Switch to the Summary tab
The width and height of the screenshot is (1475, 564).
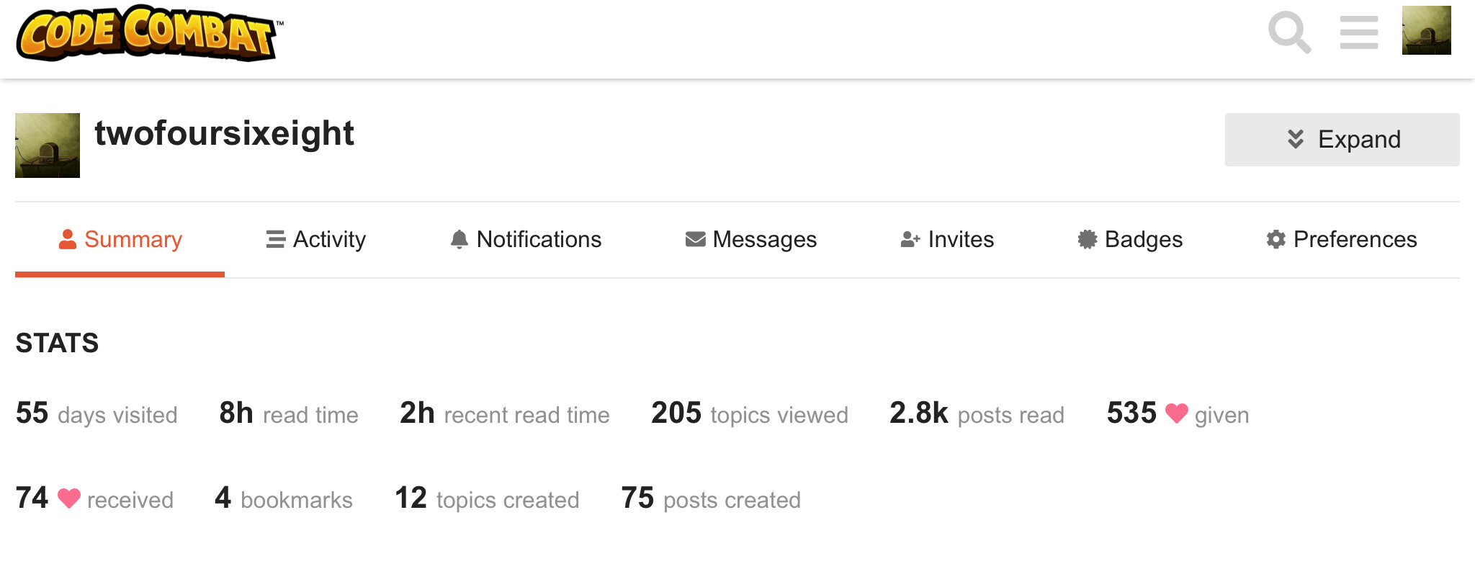(120, 239)
